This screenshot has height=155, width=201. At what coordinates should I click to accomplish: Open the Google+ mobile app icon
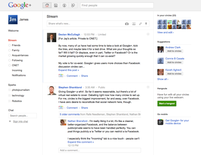(x=160, y=122)
